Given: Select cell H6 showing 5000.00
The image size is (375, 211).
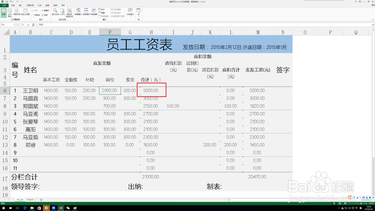Looking at the screenshot, I should 151,91.
